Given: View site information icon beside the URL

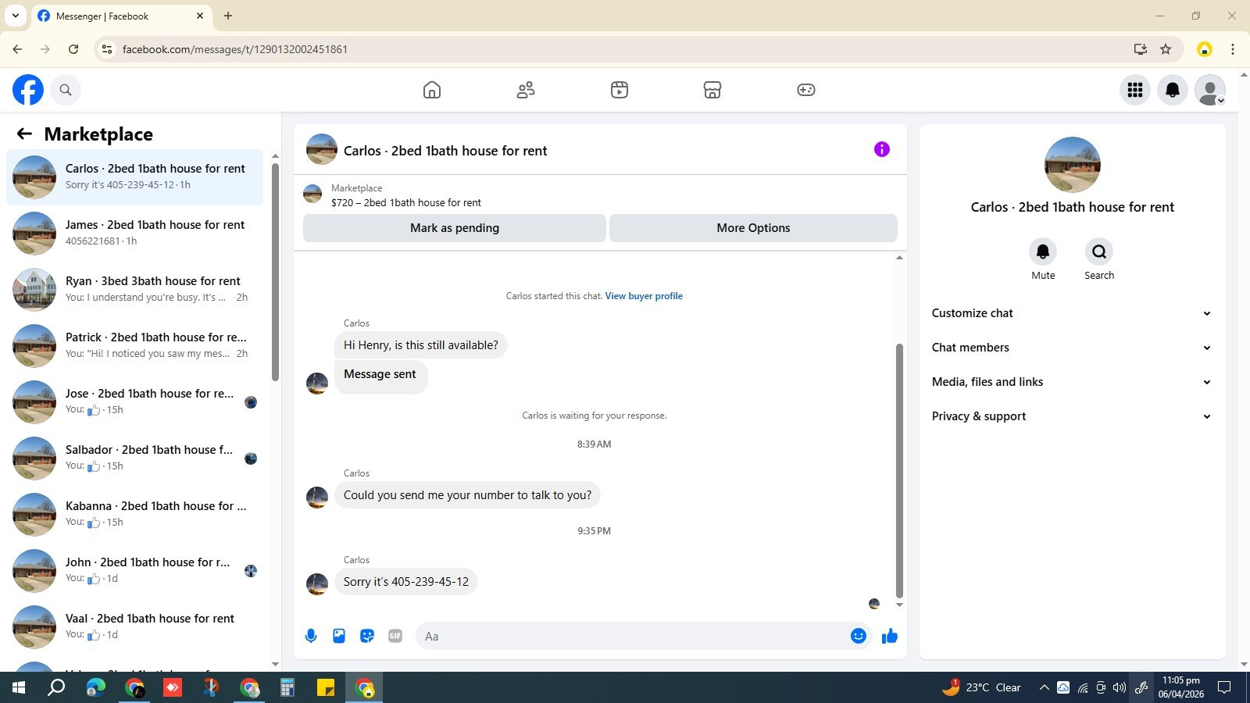Looking at the screenshot, I should click(107, 49).
